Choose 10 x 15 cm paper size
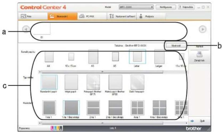This screenshot has height=132, width=222. (x=71, y=57)
